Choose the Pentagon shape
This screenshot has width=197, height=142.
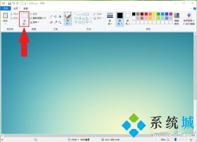point(80,22)
